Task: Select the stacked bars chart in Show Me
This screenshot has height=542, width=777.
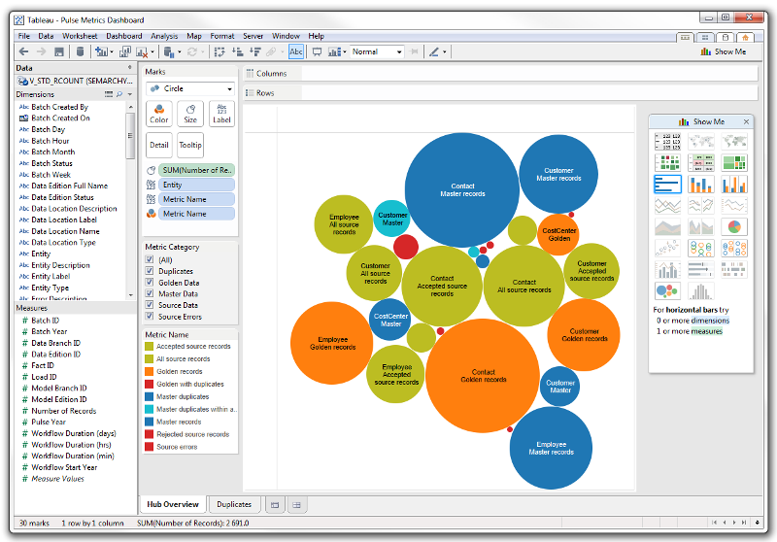Action: point(701,184)
